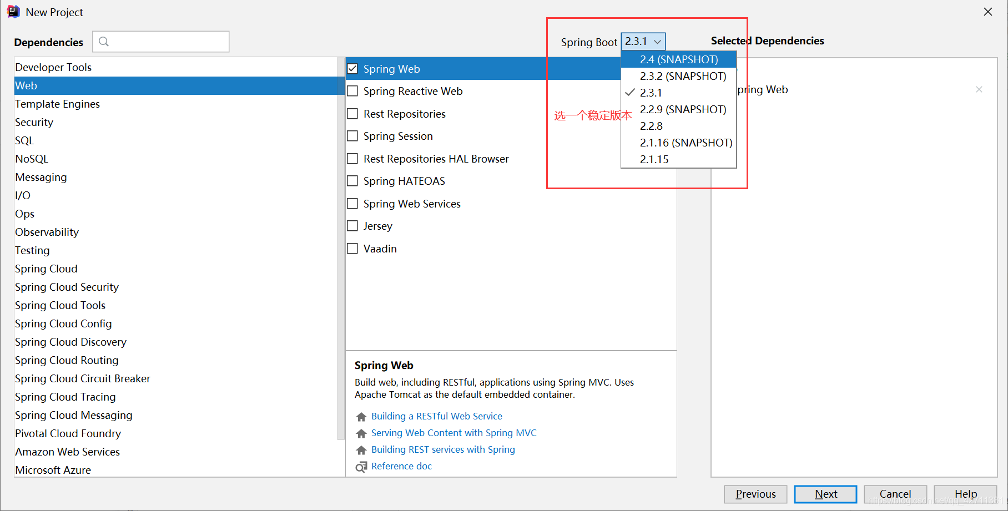Select Ops category
The width and height of the screenshot is (1008, 511).
[175, 214]
